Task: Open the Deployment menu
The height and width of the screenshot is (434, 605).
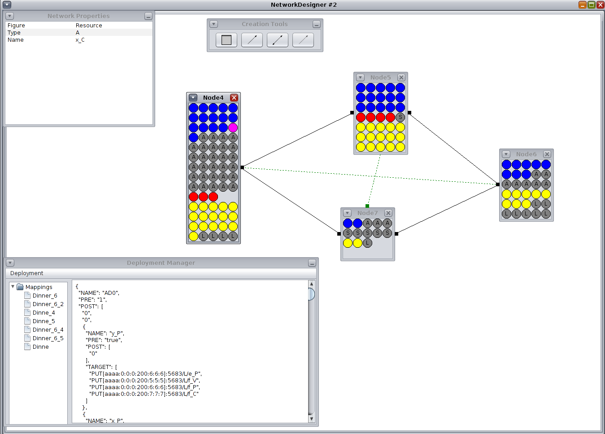Action: (x=27, y=273)
